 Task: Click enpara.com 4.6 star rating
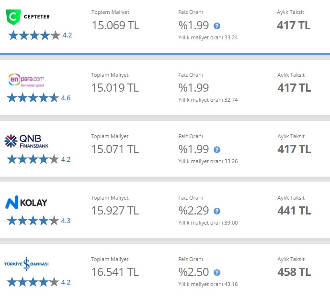tap(39, 98)
